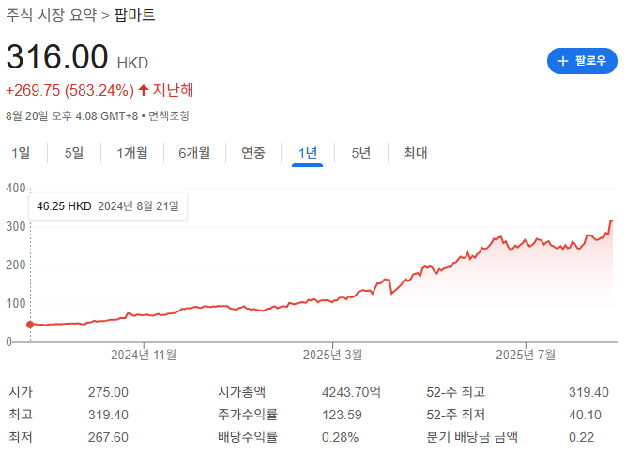Switch to the 5년 range tab
This screenshot has height=455, width=626.
coord(361,153)
